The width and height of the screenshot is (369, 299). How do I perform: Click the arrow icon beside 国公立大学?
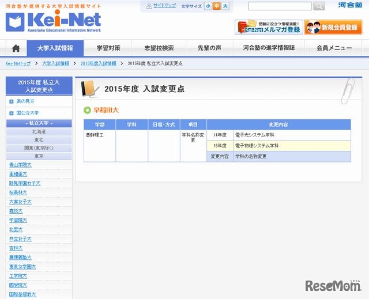(12, 113)
